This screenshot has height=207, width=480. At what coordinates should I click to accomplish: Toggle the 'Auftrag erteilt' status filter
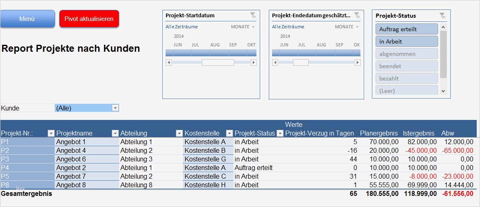click(x=406, y=29)
